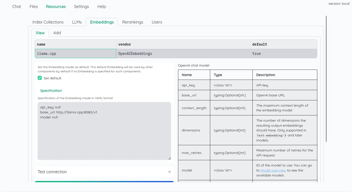Click the 'name' column header
Screen dimensions: 352x192
click(x=75, y=44)
